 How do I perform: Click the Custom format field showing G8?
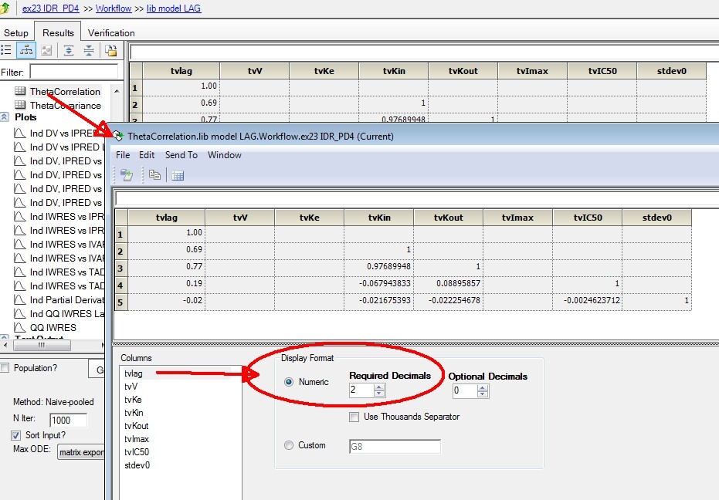(395, 446)
